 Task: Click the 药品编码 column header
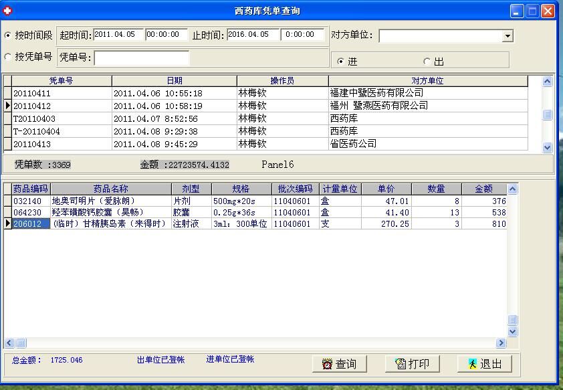[31, 189]
